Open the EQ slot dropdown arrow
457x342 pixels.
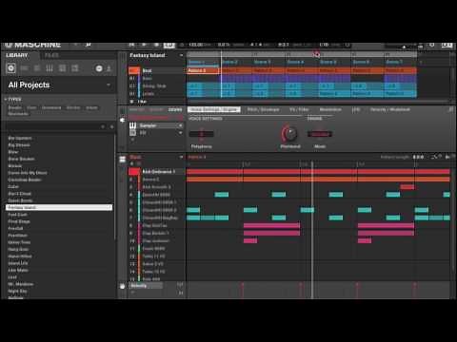181,133
